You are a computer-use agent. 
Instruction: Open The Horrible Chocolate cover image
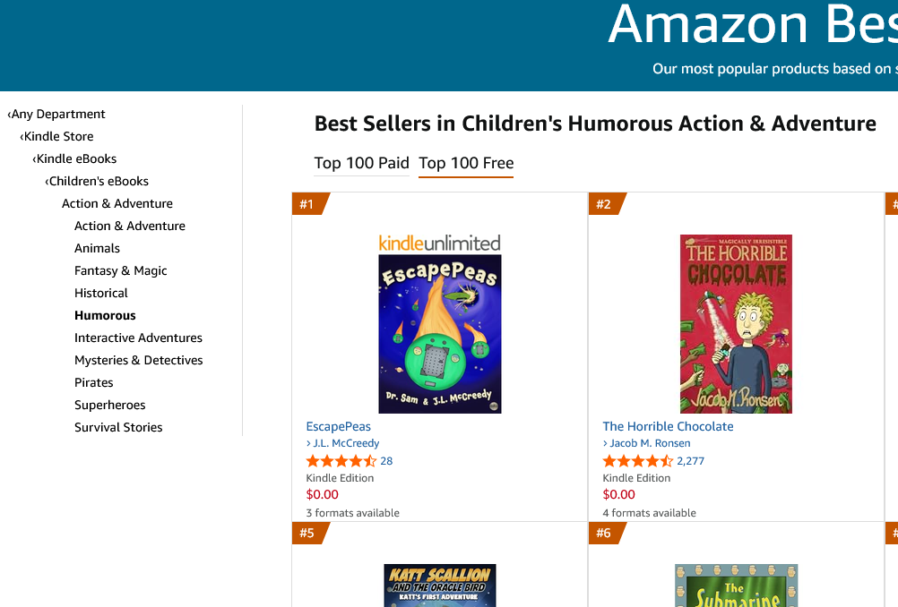[x=736, y=324]
